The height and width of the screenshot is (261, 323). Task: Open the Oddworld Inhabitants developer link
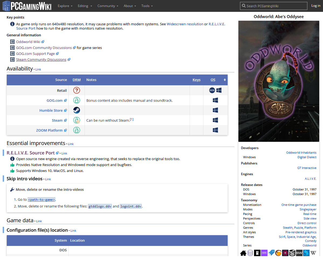coord(301,153)
